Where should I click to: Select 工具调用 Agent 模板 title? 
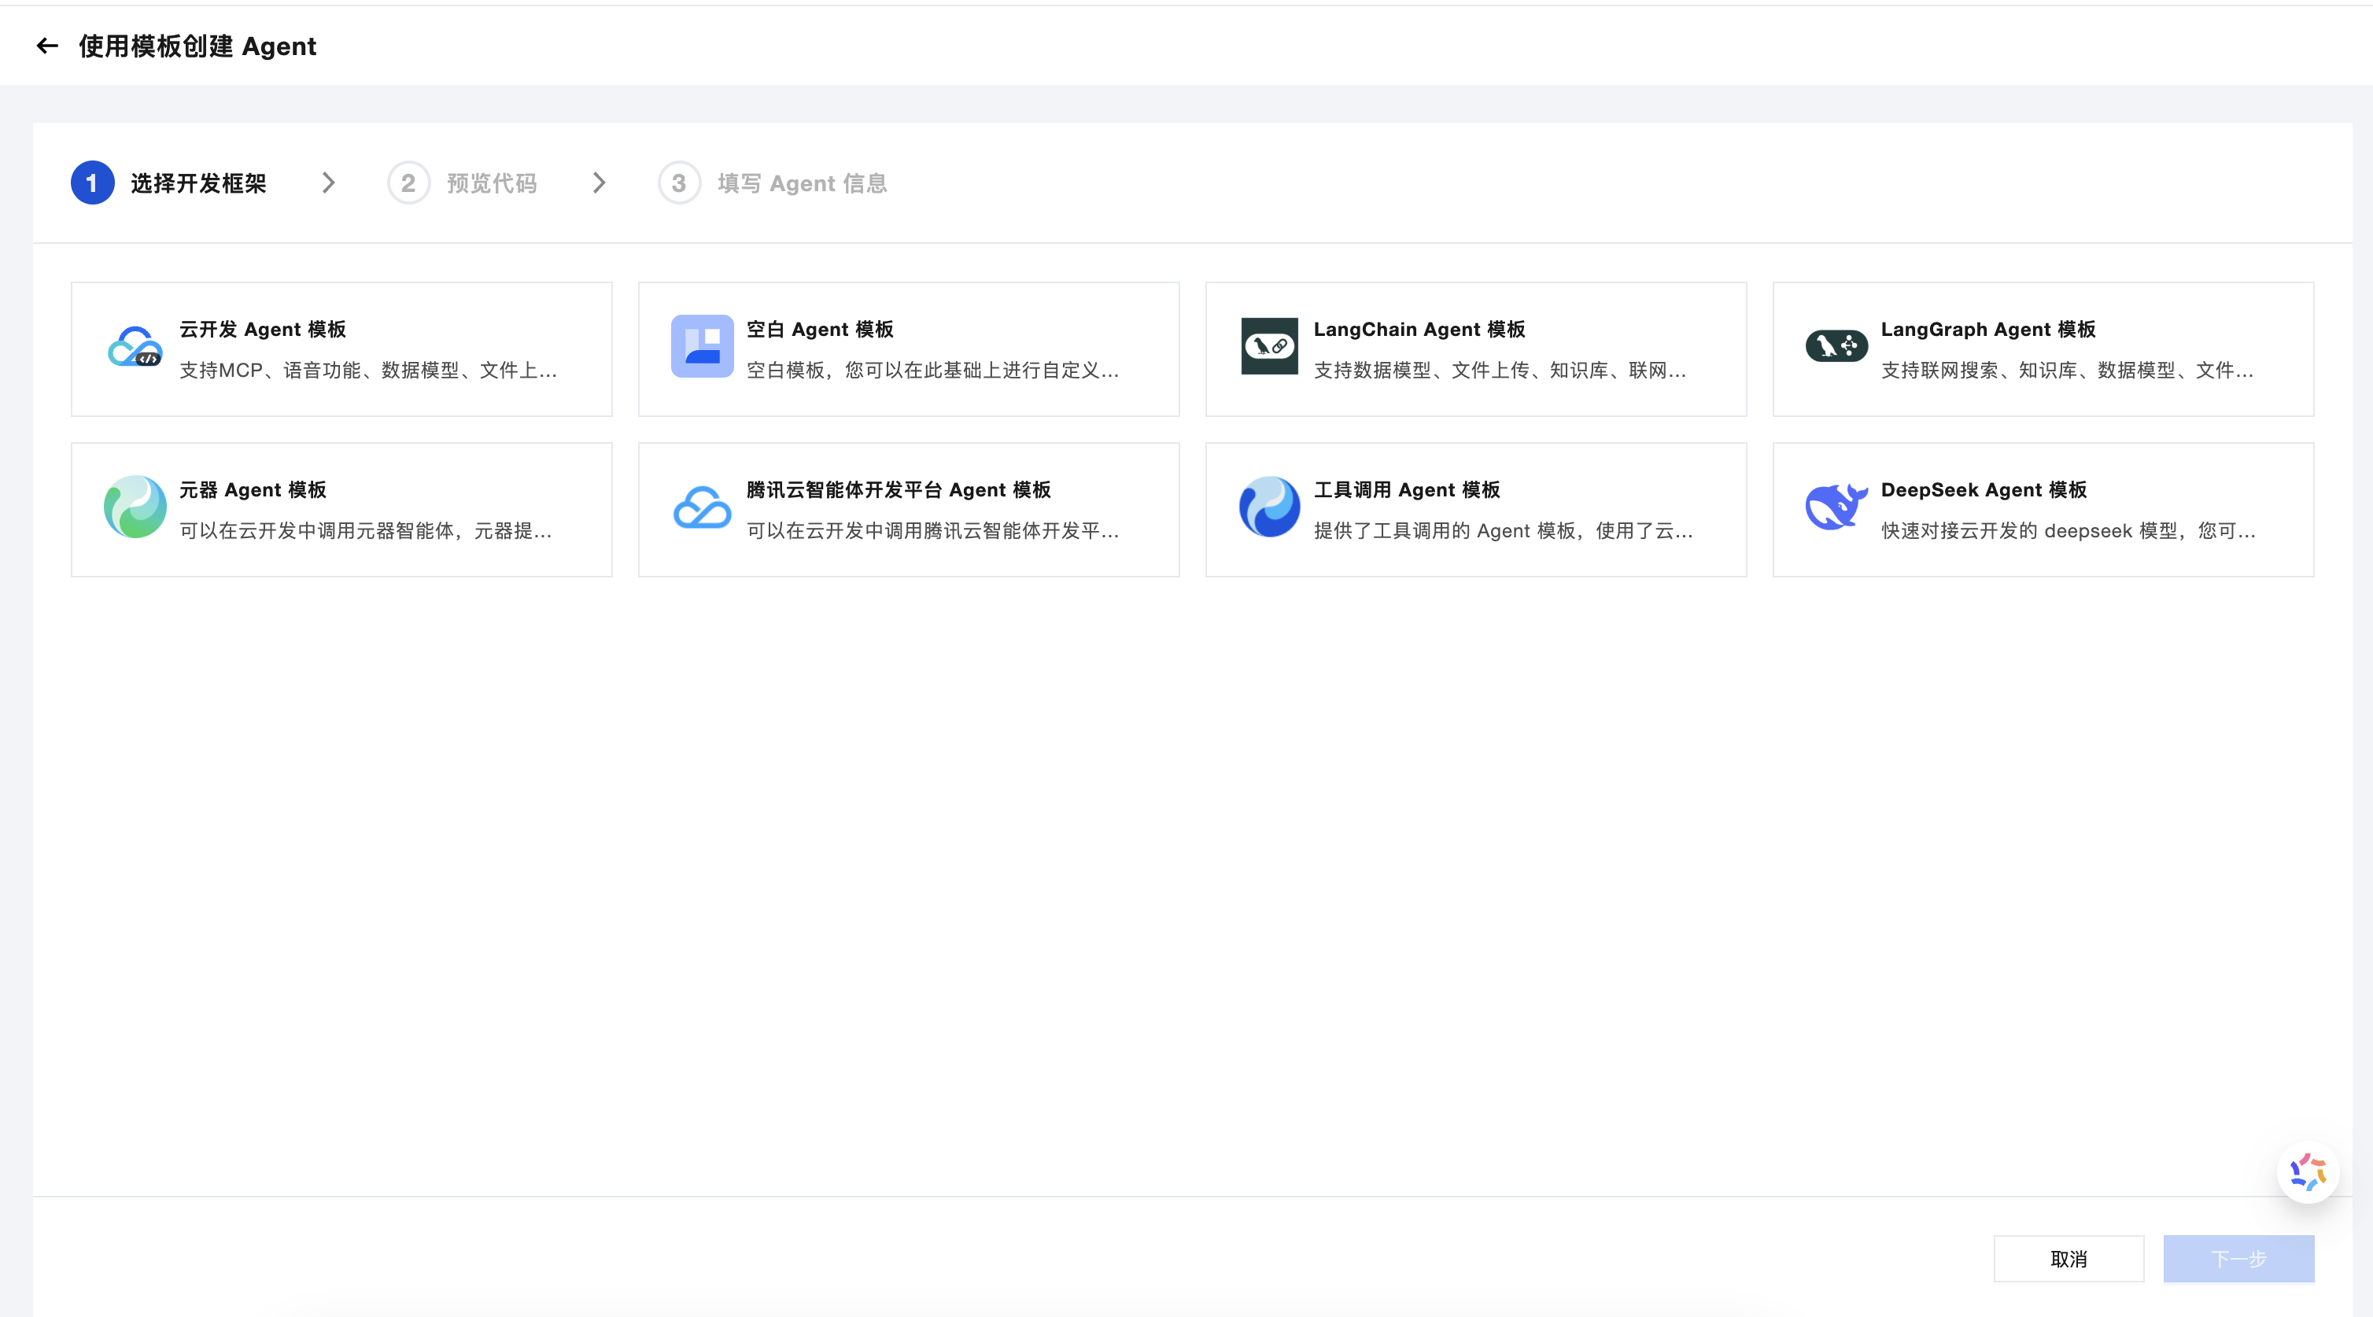(x=1407, y=490)
